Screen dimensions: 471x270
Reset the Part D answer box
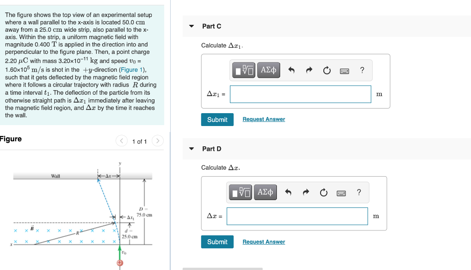tap(323, 192)
